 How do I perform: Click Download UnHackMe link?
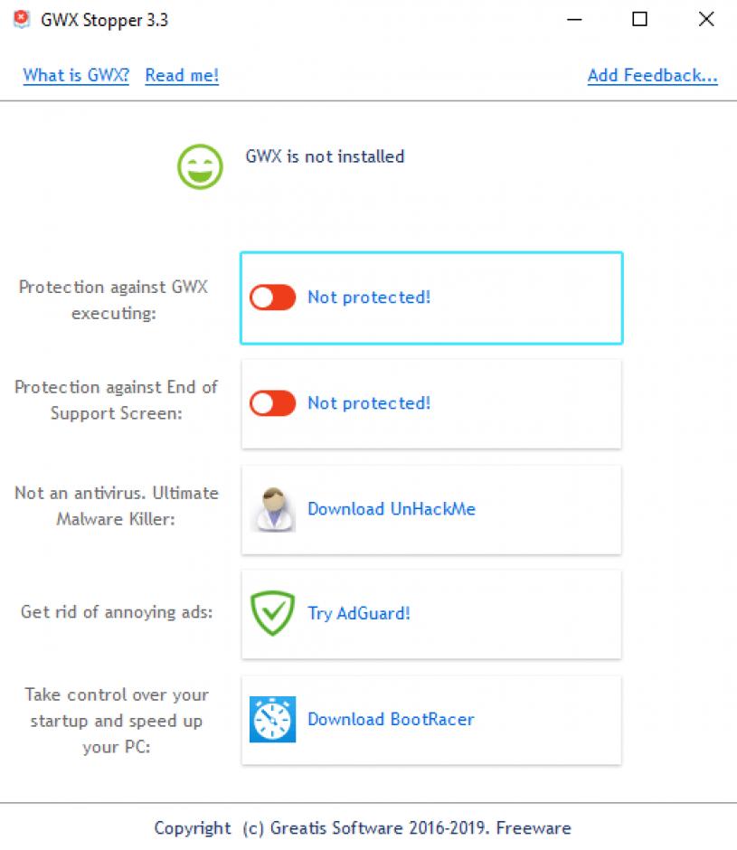(x=392, y=509)
